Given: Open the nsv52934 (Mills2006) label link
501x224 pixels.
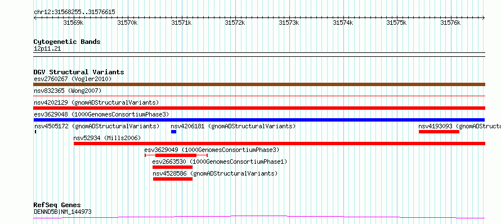Looking at the screenshot, I should point(107,138).
